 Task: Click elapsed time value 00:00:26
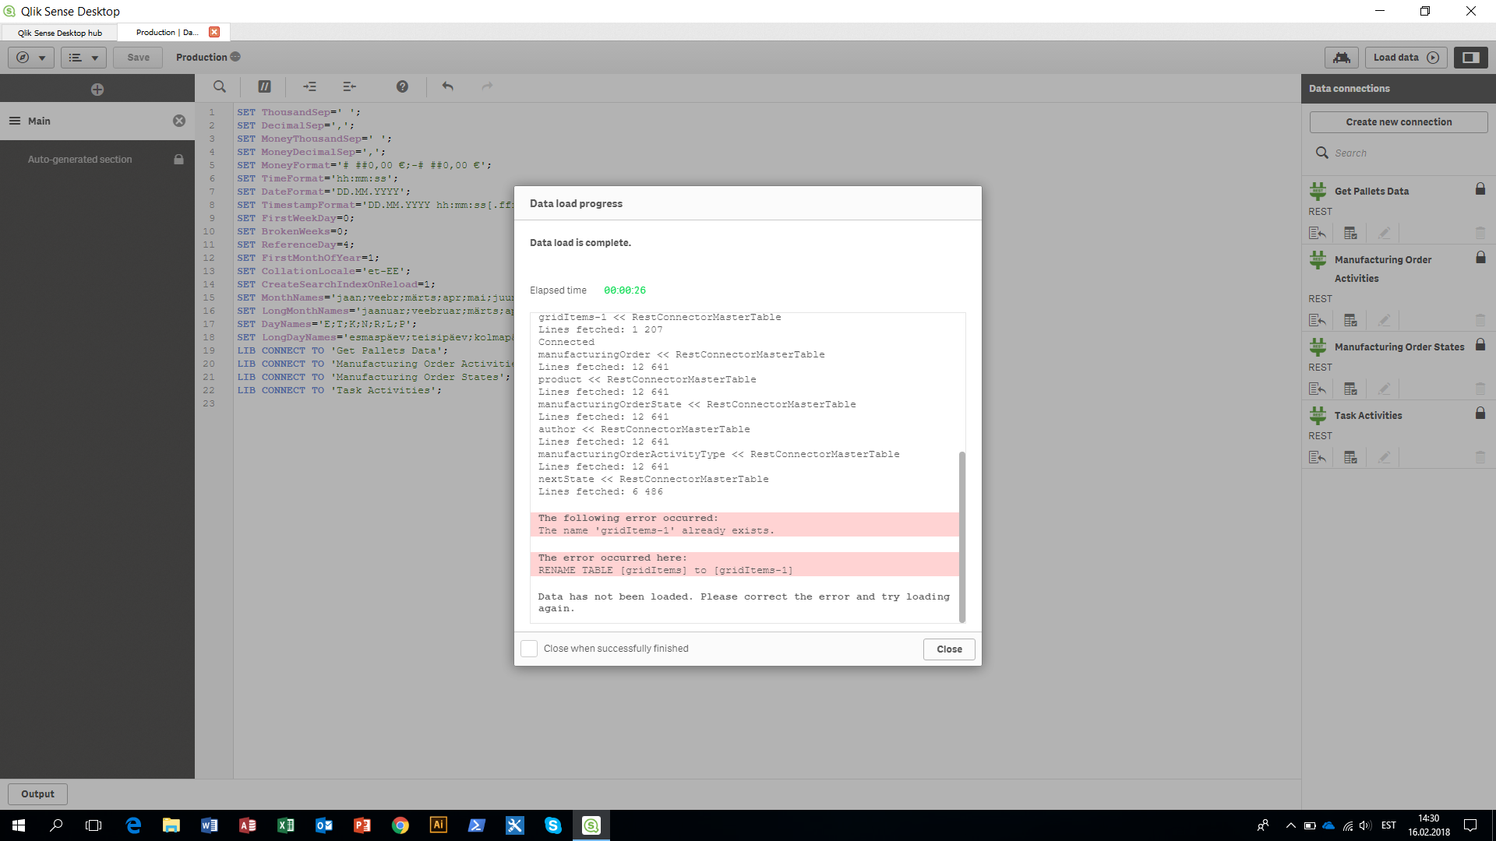coord(625,290)
